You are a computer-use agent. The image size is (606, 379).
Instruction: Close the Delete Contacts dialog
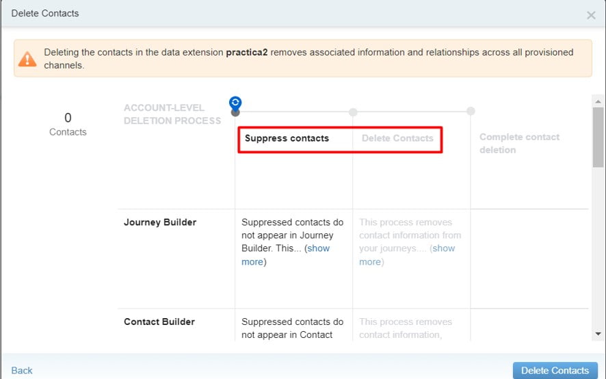tap(591, 15)
